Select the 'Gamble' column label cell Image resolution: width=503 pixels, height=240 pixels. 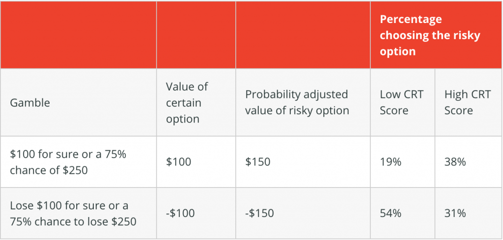click(x=30, y=103)
